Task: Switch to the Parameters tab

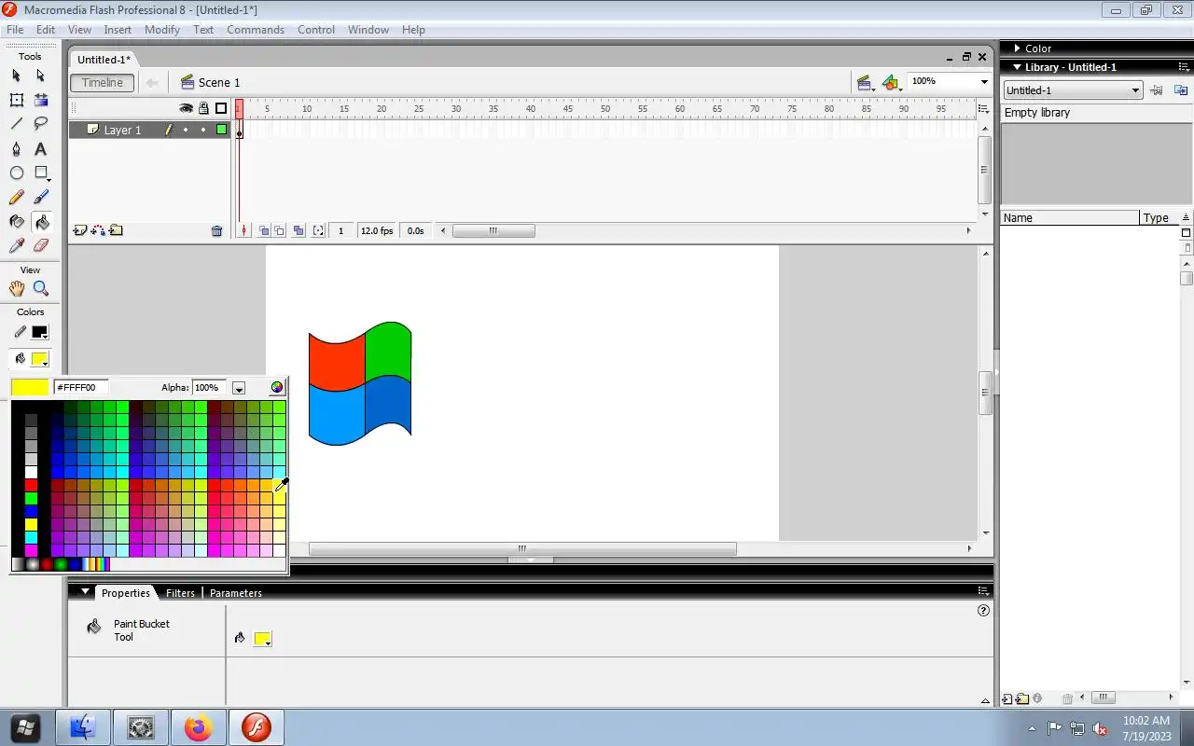Action: click(236, 593)
